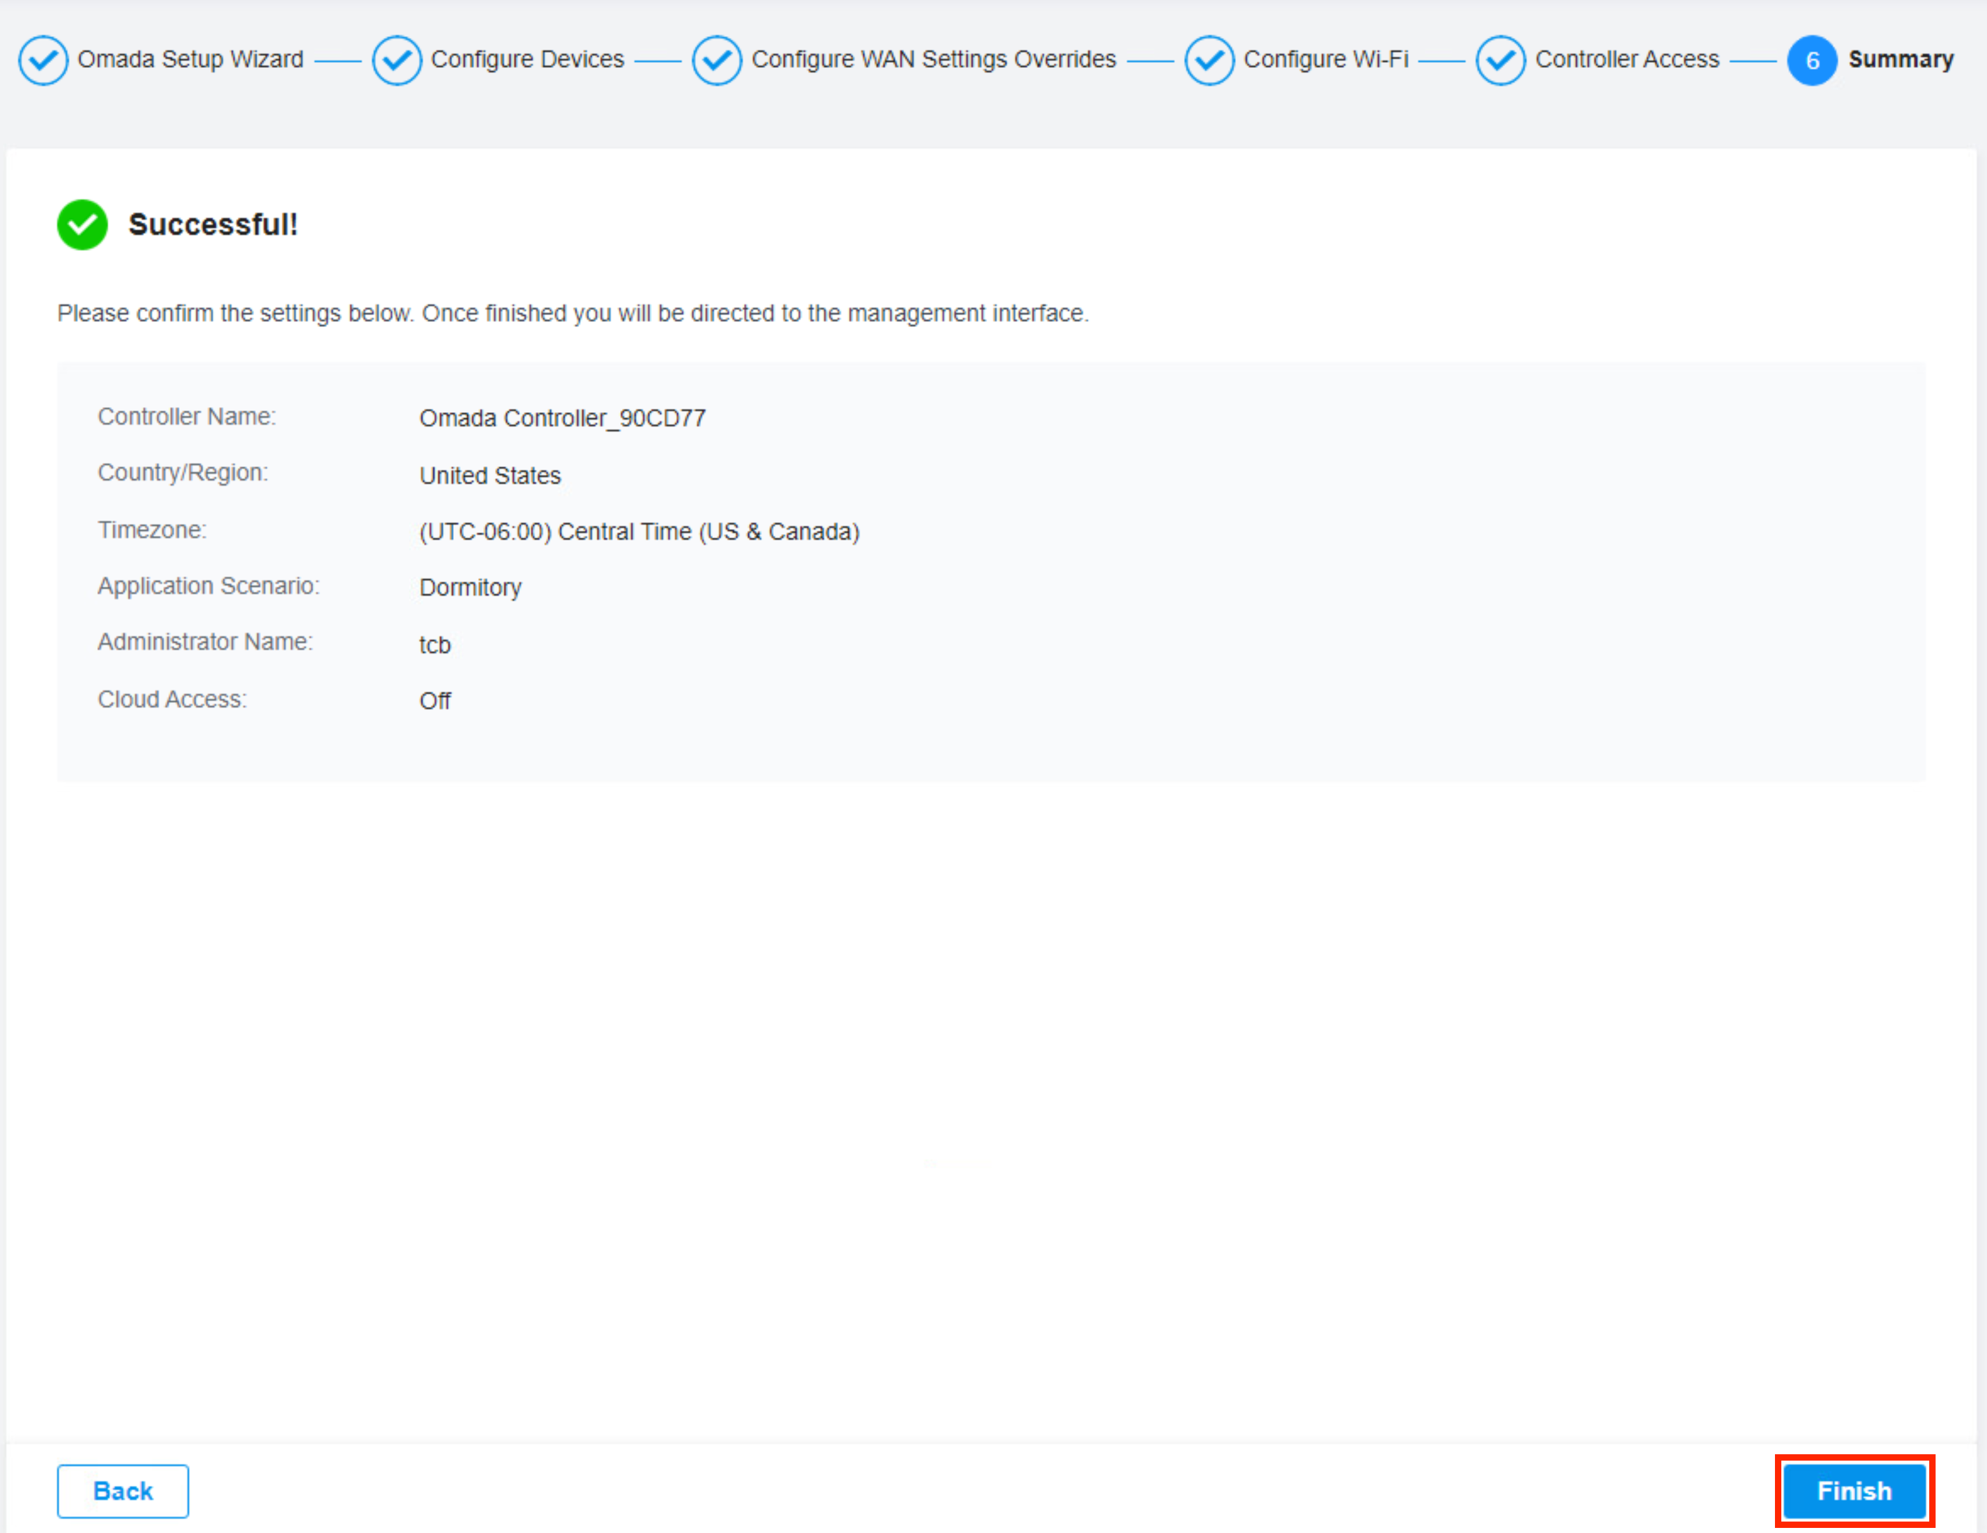Click the Omada Setup Wizard checkmark icon
The image size is (1987, 1533).
click(x=43, y=60)
